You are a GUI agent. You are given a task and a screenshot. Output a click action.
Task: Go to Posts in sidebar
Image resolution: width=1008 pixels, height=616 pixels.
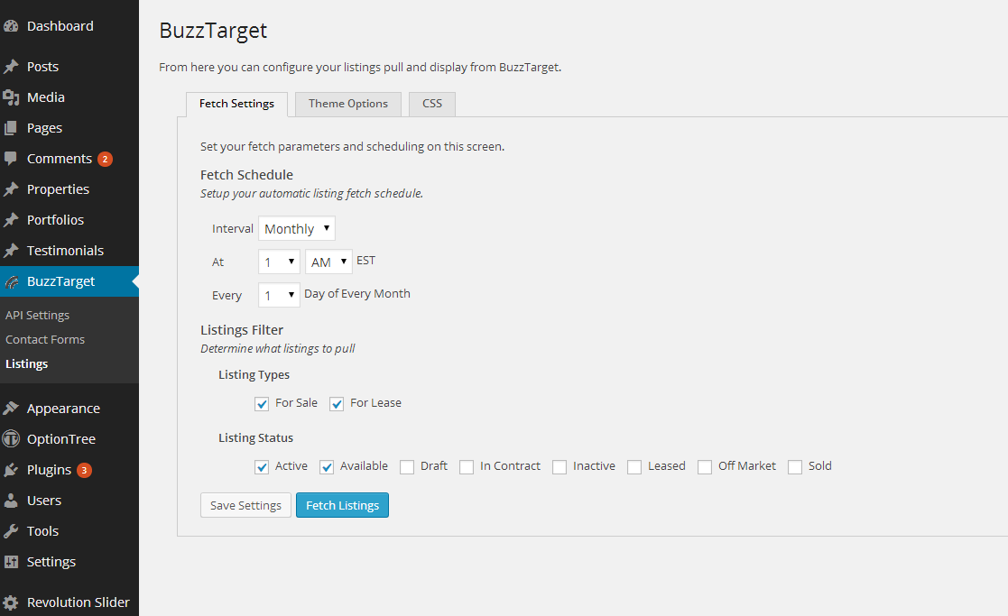coord(42,67)
